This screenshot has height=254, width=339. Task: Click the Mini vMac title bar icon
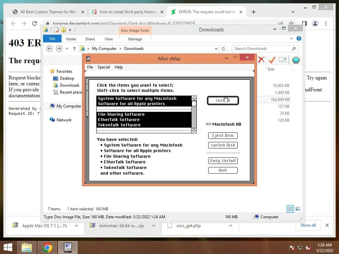88,59
